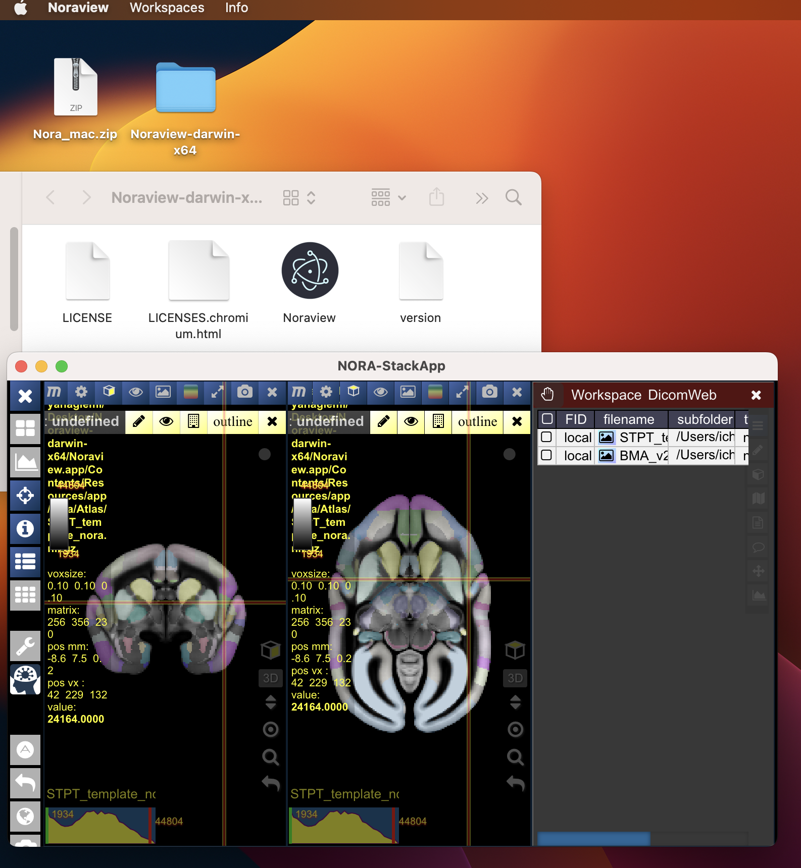Click the gear icon in right viewport toolbar

click(326, 392)
